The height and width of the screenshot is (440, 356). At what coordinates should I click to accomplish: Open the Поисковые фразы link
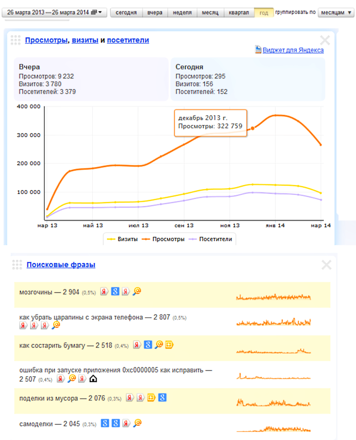point(61,265)
